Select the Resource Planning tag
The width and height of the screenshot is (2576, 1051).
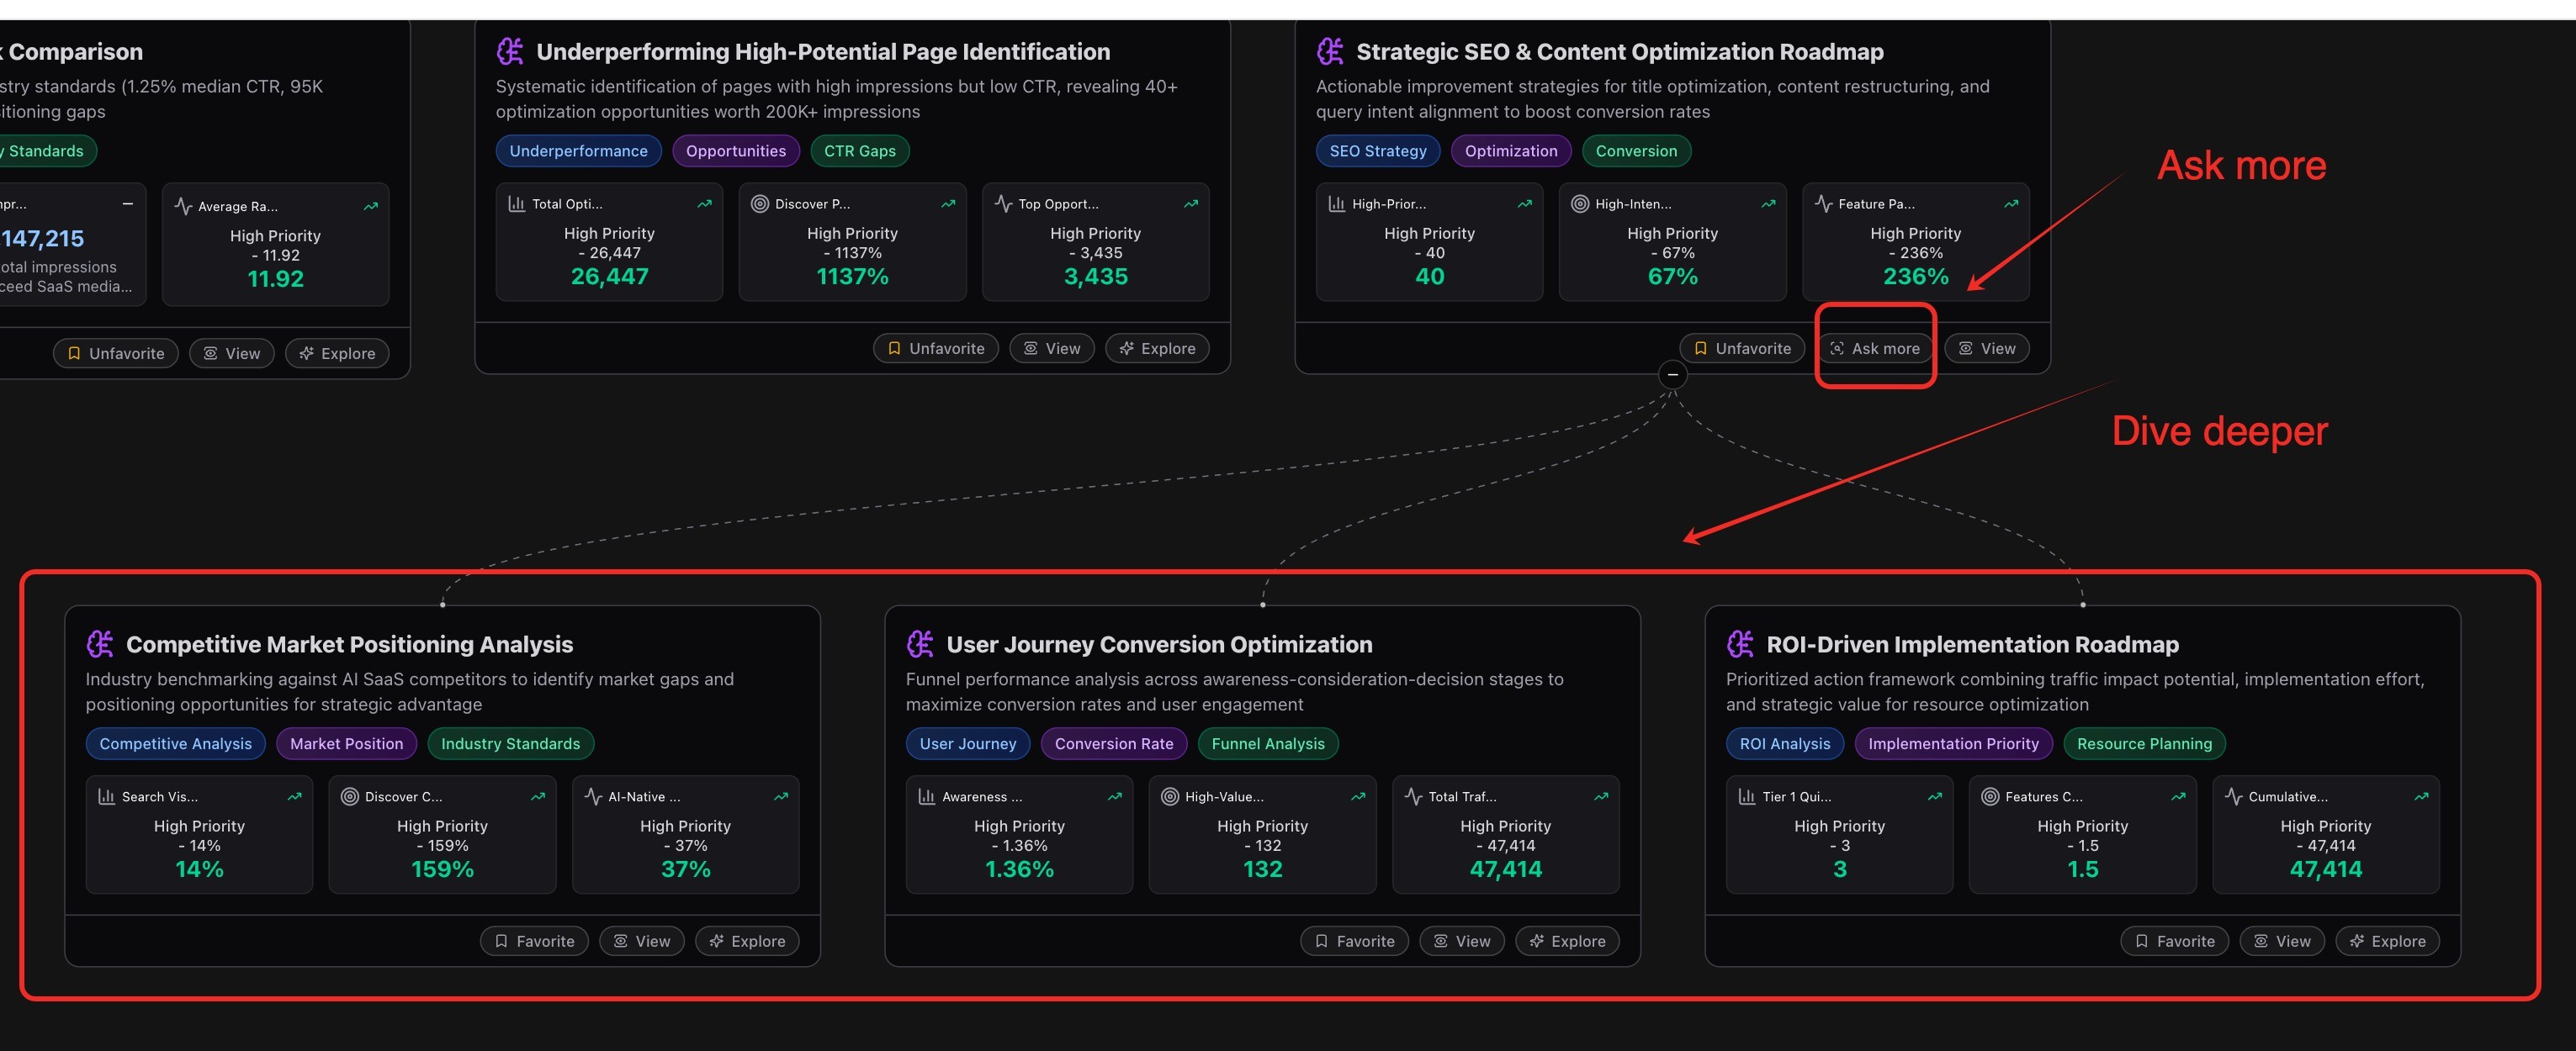click(2144, 743)
